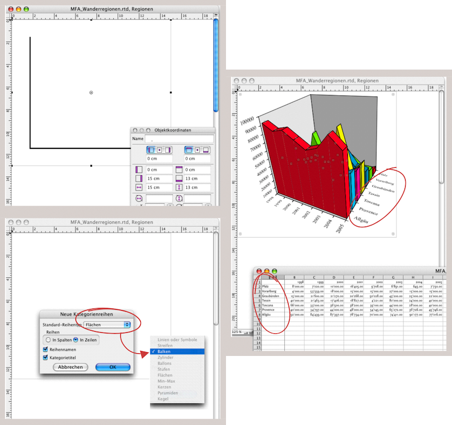The width and height of the screenshot is (452, 425).
Task: Select left-edge horizontal reference point icon
Action: (152, 149)
